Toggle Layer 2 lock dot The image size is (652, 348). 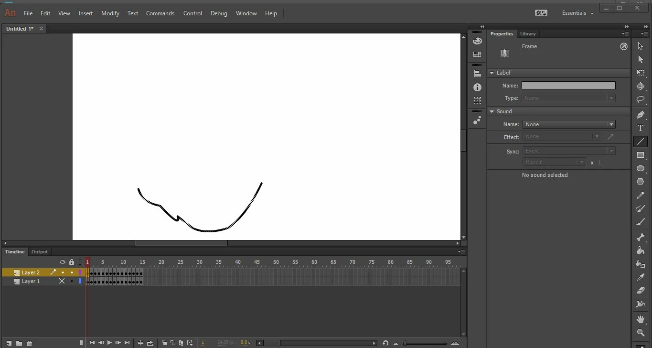(x=72, y=272)
